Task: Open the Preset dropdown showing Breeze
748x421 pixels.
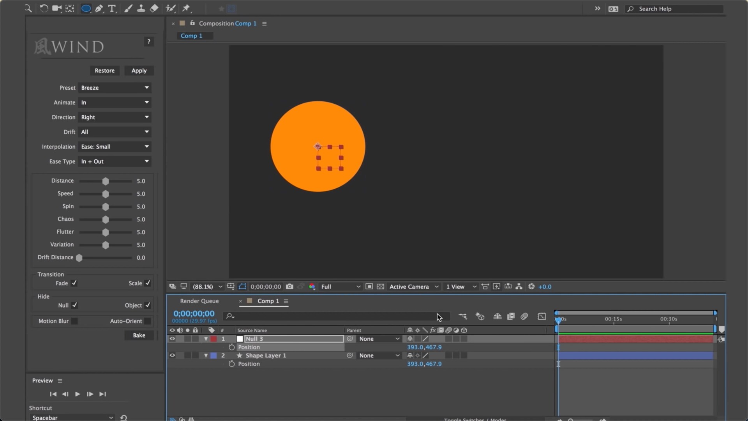Action: pyautogui.click(x=114, y=88)
